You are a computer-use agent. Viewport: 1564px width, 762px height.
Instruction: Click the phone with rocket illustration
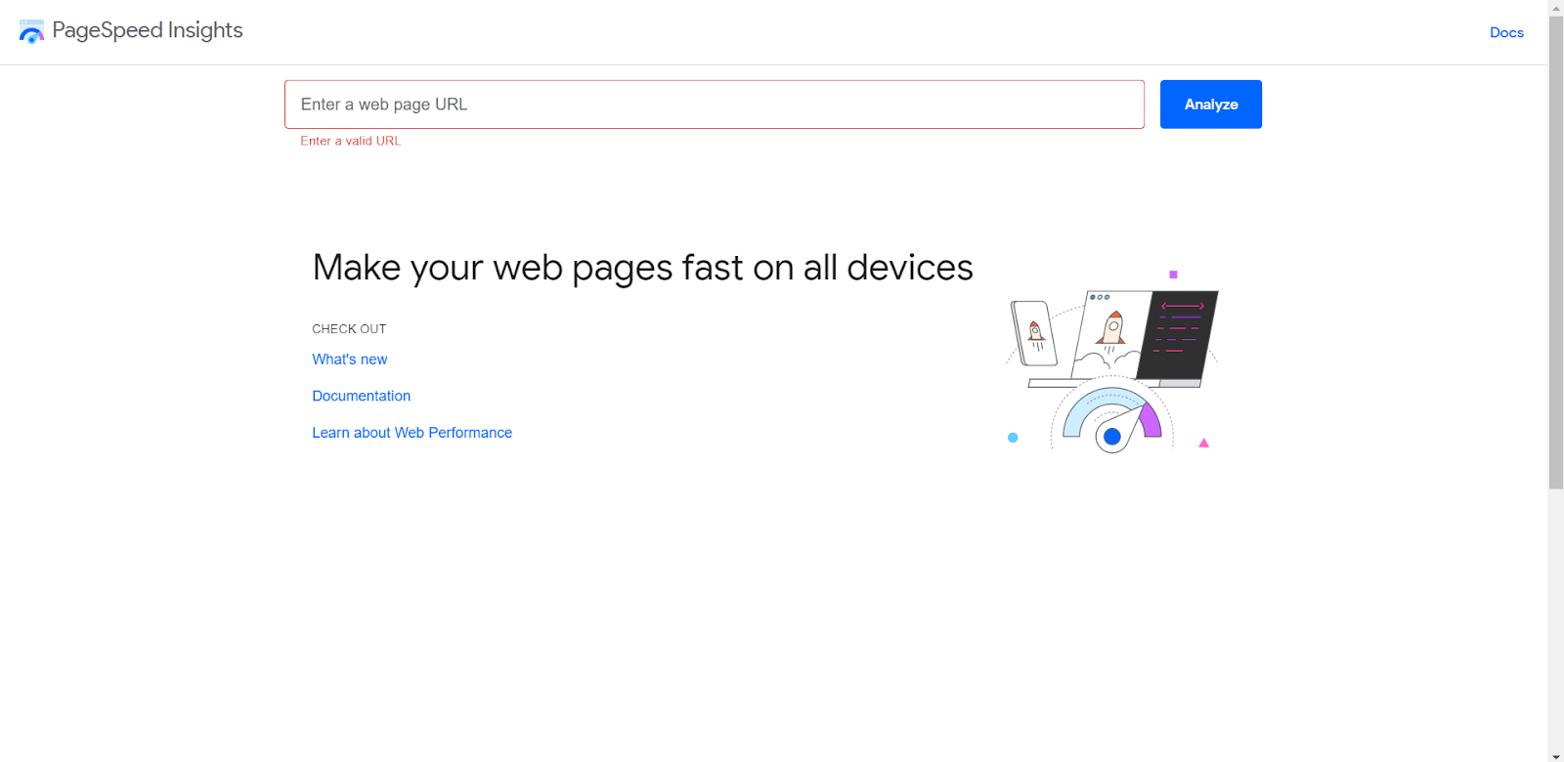pos(1034,333)
